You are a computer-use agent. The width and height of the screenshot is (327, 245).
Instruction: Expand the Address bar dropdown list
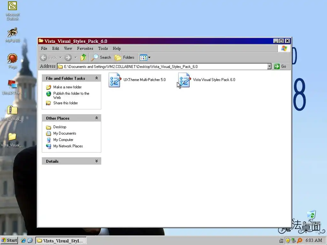[269, 66]
